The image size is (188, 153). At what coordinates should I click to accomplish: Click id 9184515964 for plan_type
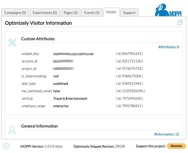tap(129, 83)
